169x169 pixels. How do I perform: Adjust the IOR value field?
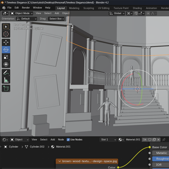(x=161, y=165)
